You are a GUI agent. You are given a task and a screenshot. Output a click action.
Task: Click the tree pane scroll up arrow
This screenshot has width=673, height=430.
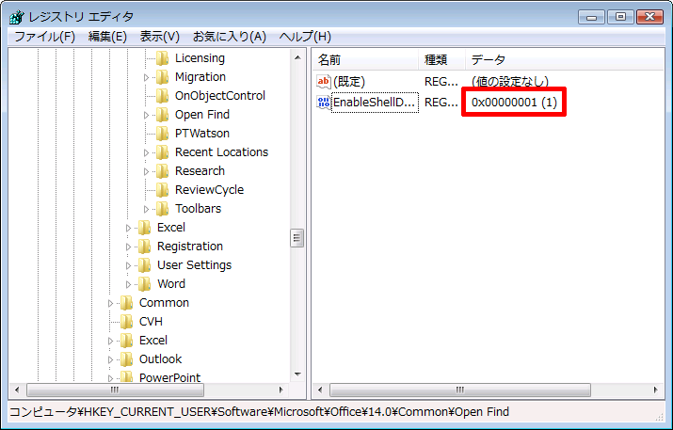tap(297, 57)
